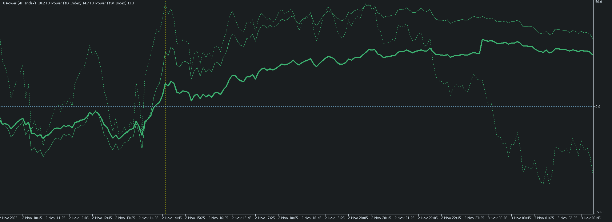Click the 2 Nov 2023 date label
The height and width of the screenshot is (222, 612).
9,218
